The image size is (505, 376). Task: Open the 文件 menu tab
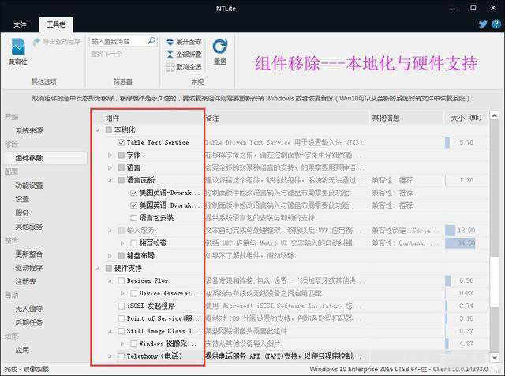pos(20,24)
